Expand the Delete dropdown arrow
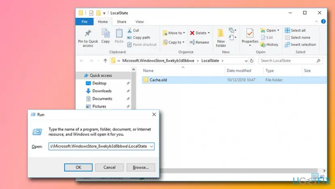The width and height of the screenshot is (335, 189). [209, 33]
